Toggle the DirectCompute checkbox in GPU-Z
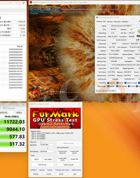The width and height of the screenshot is (140, 178). pos(125,83)
